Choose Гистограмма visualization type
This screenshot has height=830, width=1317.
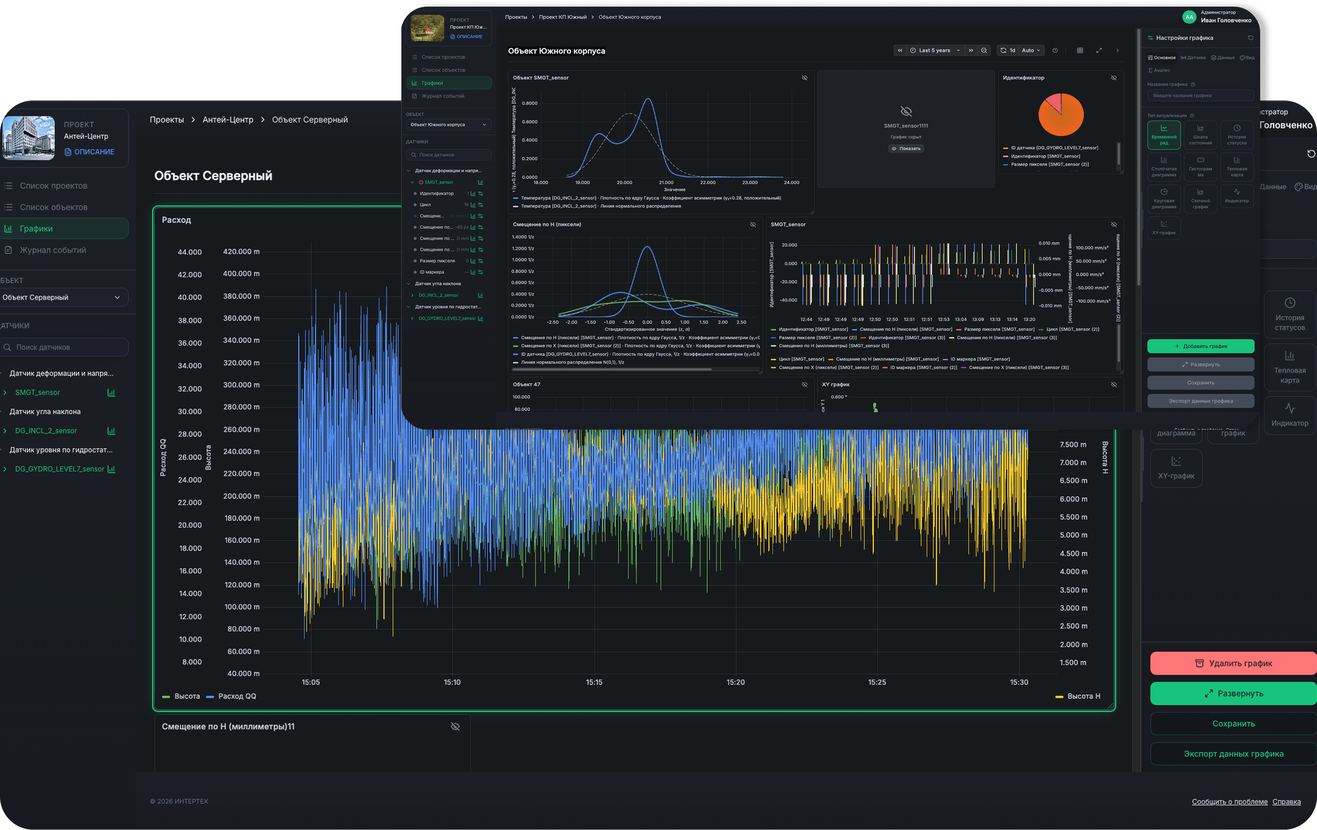pyautogui.click(x=1201, y=167)
